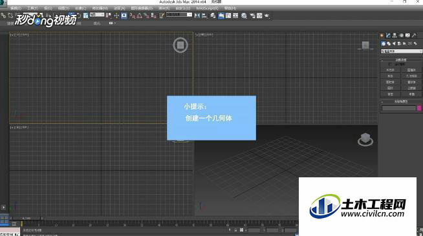
Task: Open the Graph Editors (图形编辑器) menu
Action: click(142, 8)
